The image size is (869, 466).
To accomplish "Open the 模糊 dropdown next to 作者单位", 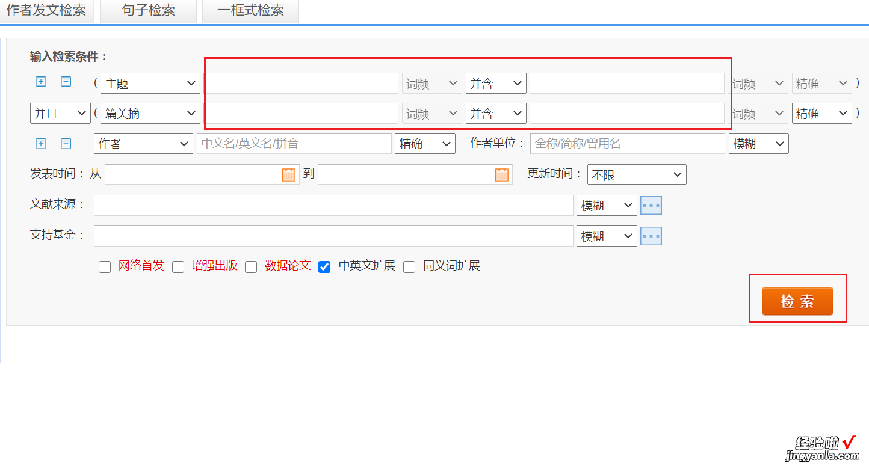I will (x=759, y=144).
